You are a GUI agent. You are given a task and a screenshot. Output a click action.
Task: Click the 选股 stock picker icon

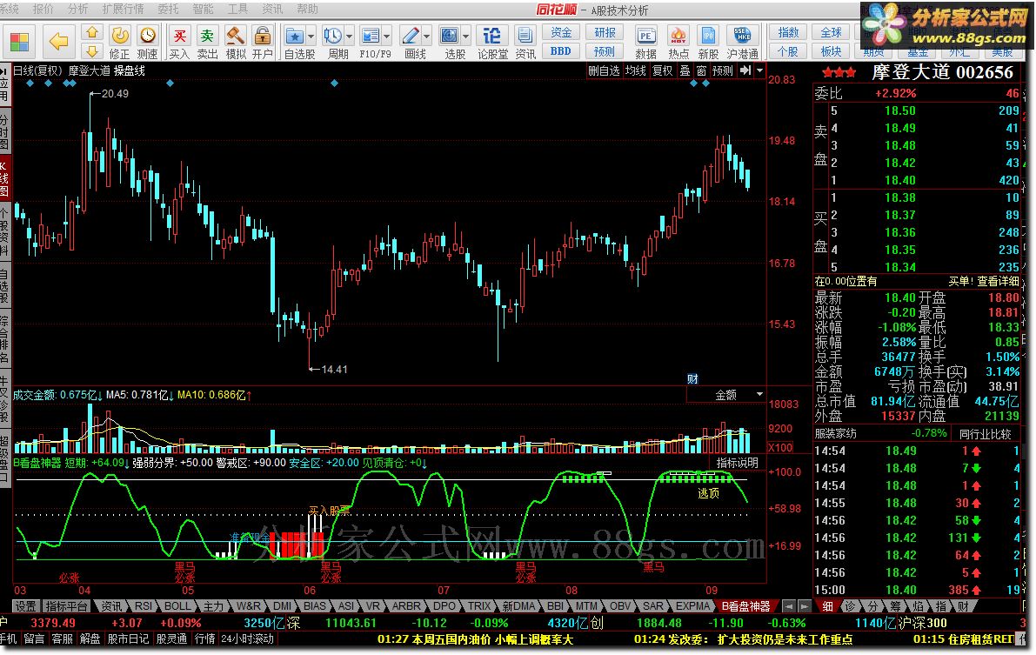(x=450, y=36)
